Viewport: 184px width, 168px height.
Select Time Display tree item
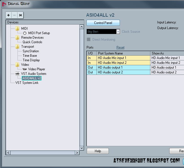point(31,60)
